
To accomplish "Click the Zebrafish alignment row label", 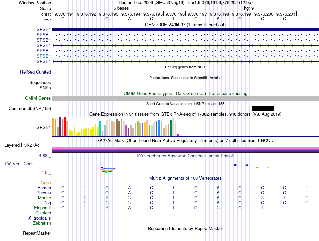I will tap(42, 223).
